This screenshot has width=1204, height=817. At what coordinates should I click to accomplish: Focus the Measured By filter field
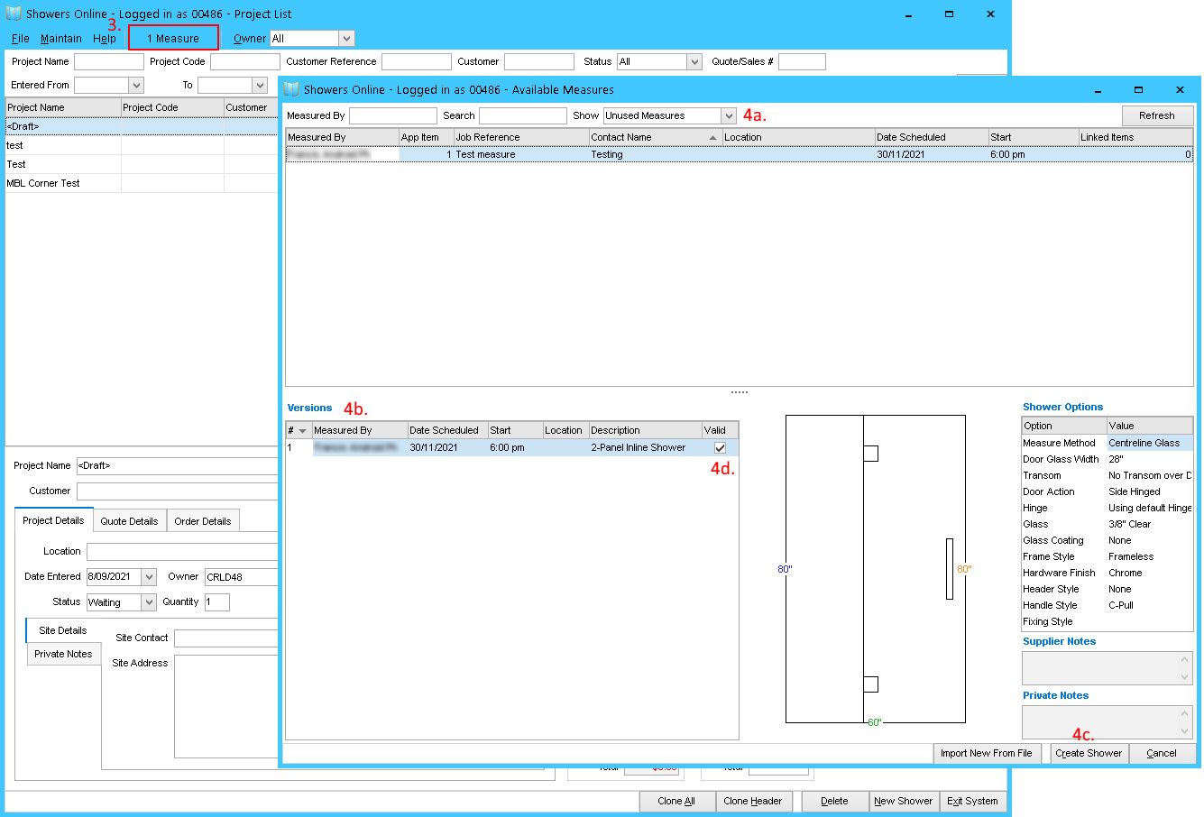pyautogui.click(x=392, y=116)
